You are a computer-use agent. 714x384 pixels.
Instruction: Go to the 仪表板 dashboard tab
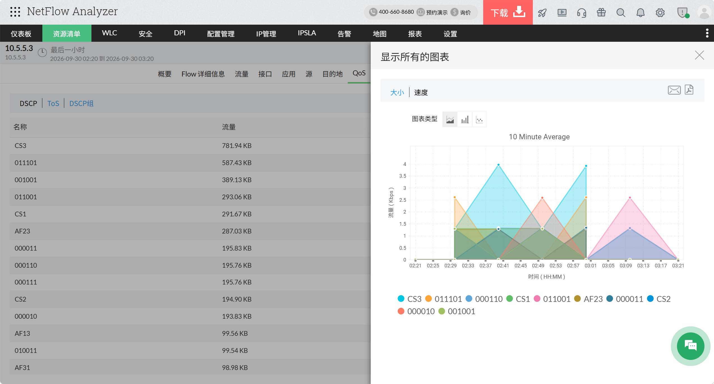pos(21,34)
